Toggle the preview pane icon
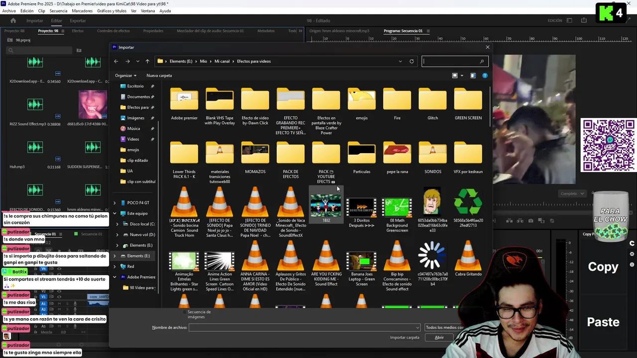 pos(473,76)
